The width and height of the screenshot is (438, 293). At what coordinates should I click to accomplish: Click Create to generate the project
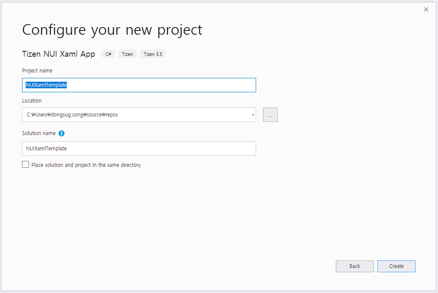[x=396, y=266]
